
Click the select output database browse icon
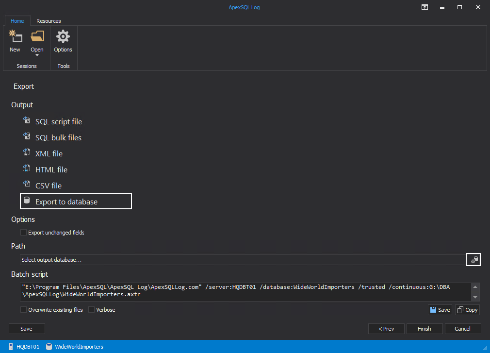pos(473,259)
